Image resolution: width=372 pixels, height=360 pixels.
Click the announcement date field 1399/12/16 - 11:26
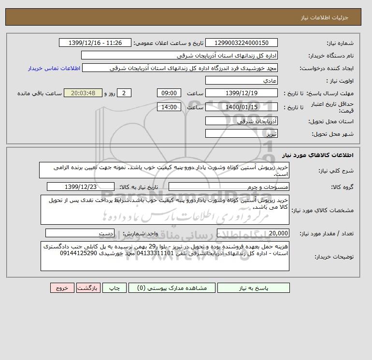95,43
